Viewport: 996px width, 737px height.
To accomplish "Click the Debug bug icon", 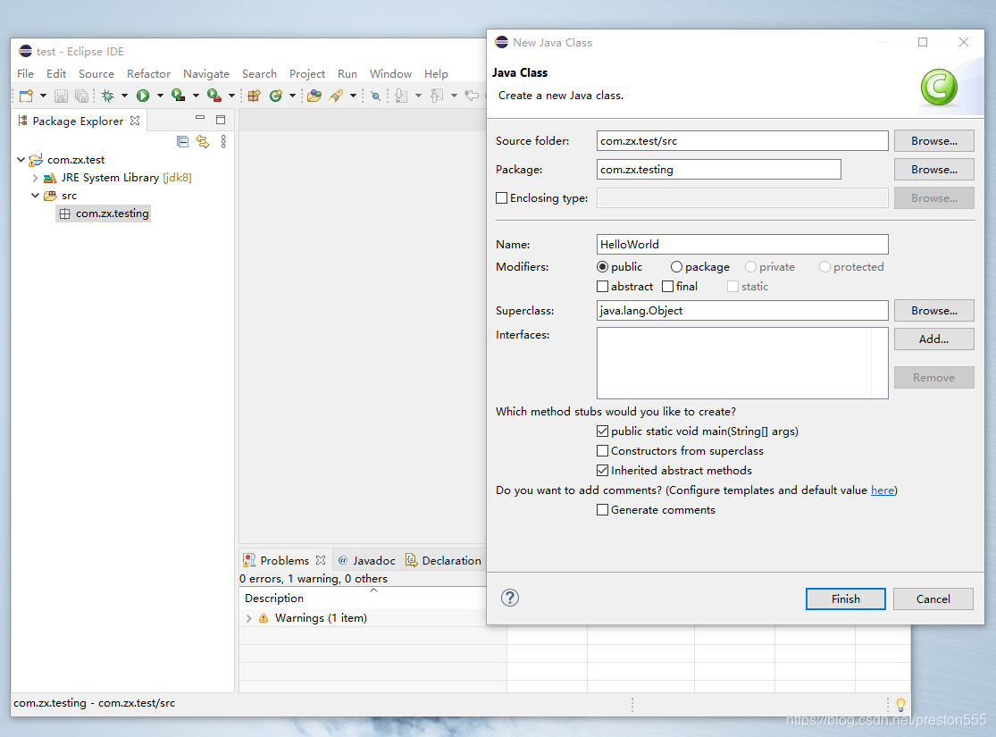I will click(x=108, y=96).
